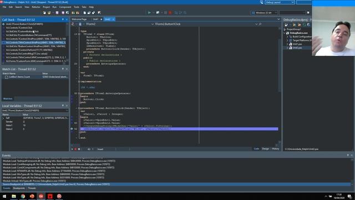Click the Chrome taskbar icon
Image resolution: width=355 pixels, height=200 pixels.
[x=23, y=196]
